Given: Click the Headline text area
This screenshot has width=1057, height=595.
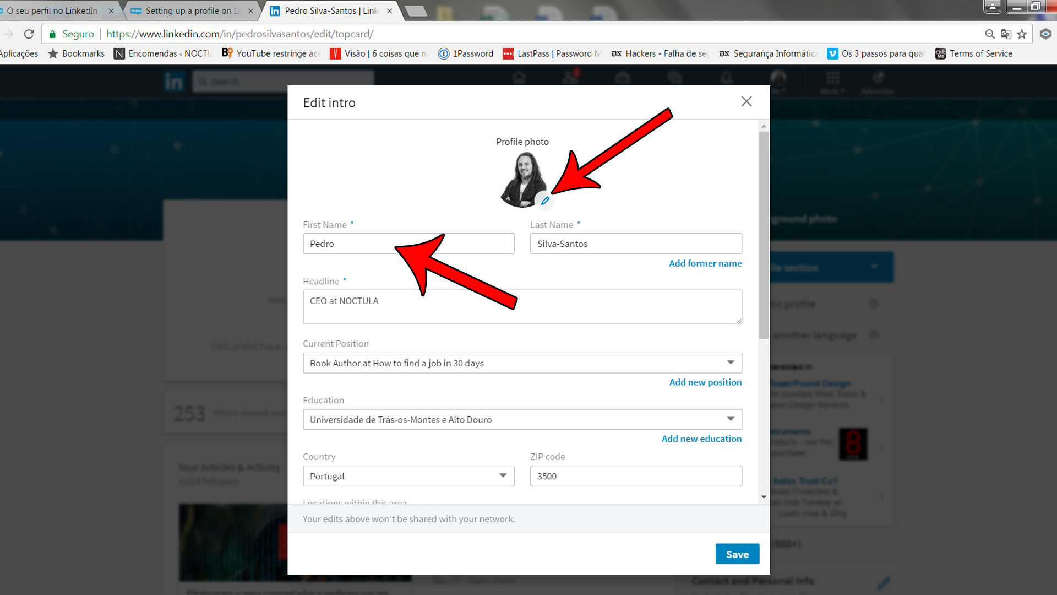Looking at the screenshot, I should pyautogui.click(x=522, y=307).
